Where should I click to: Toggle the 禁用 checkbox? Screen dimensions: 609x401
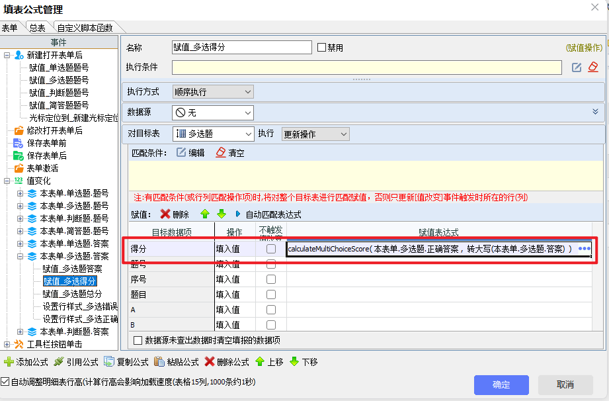321,48
